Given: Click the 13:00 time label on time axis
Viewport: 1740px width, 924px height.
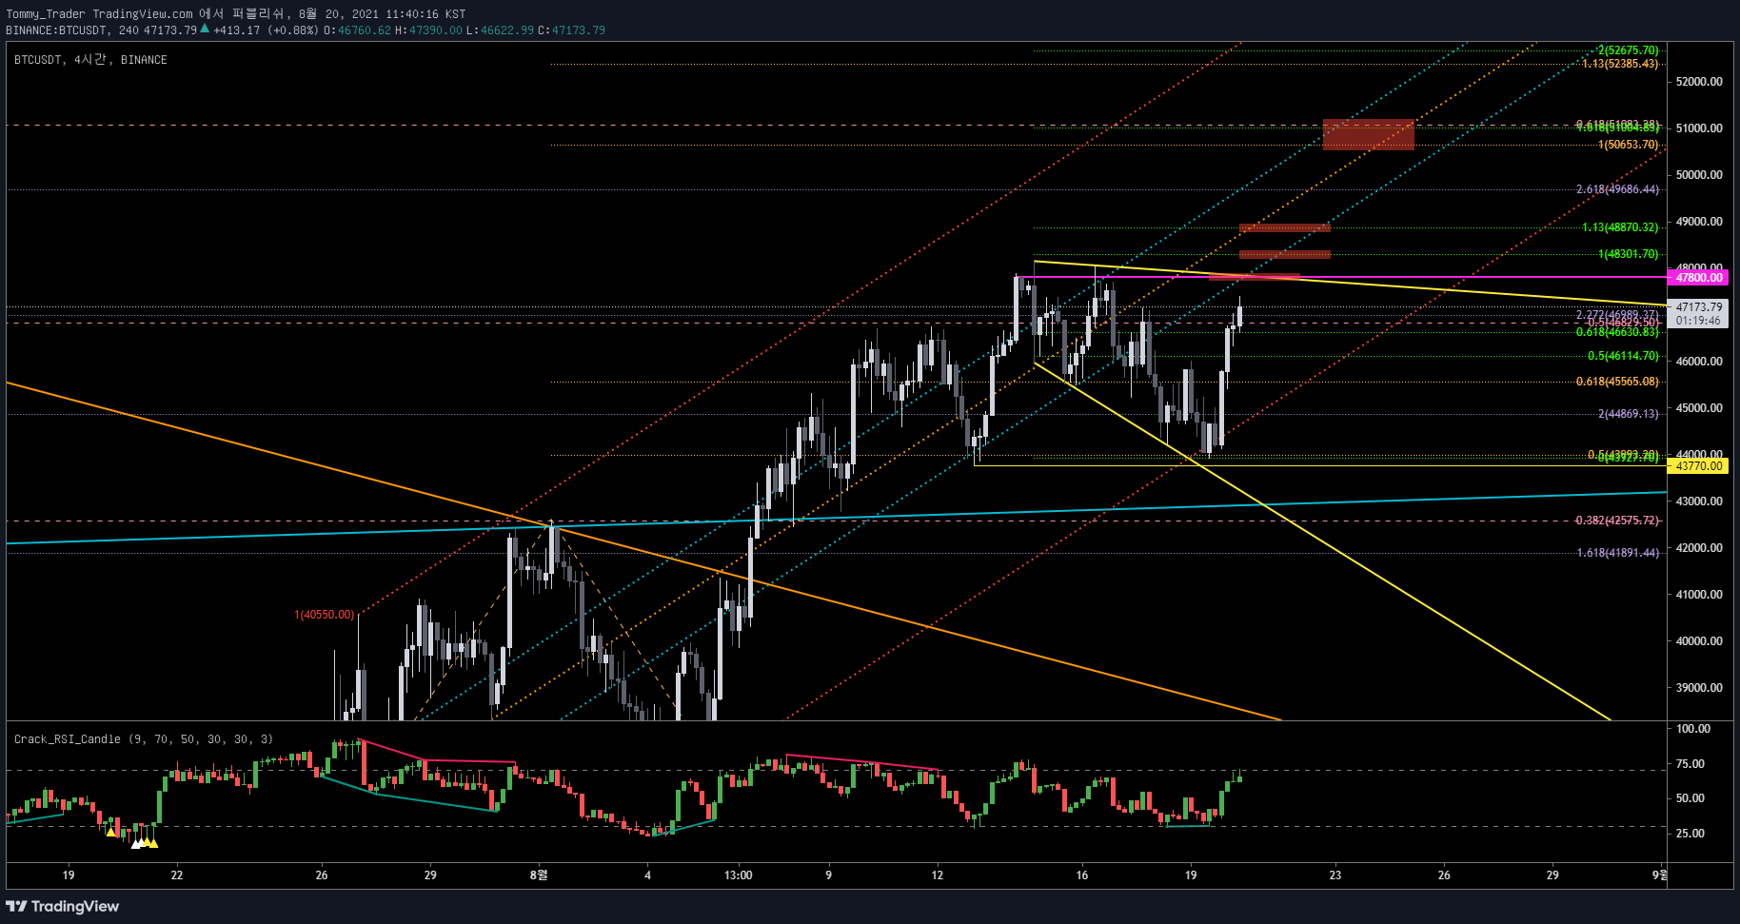Looking at the screenshot, I should tap(738, 875).
